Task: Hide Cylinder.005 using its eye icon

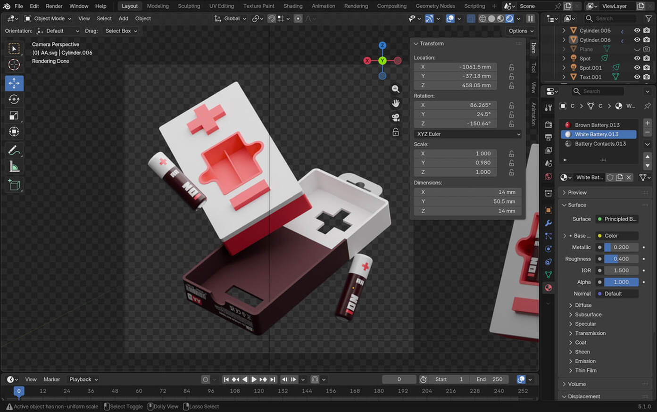Action: (637, 31)
